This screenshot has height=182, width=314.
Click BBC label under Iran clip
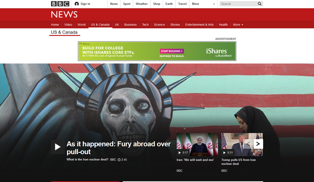[179, 171]
